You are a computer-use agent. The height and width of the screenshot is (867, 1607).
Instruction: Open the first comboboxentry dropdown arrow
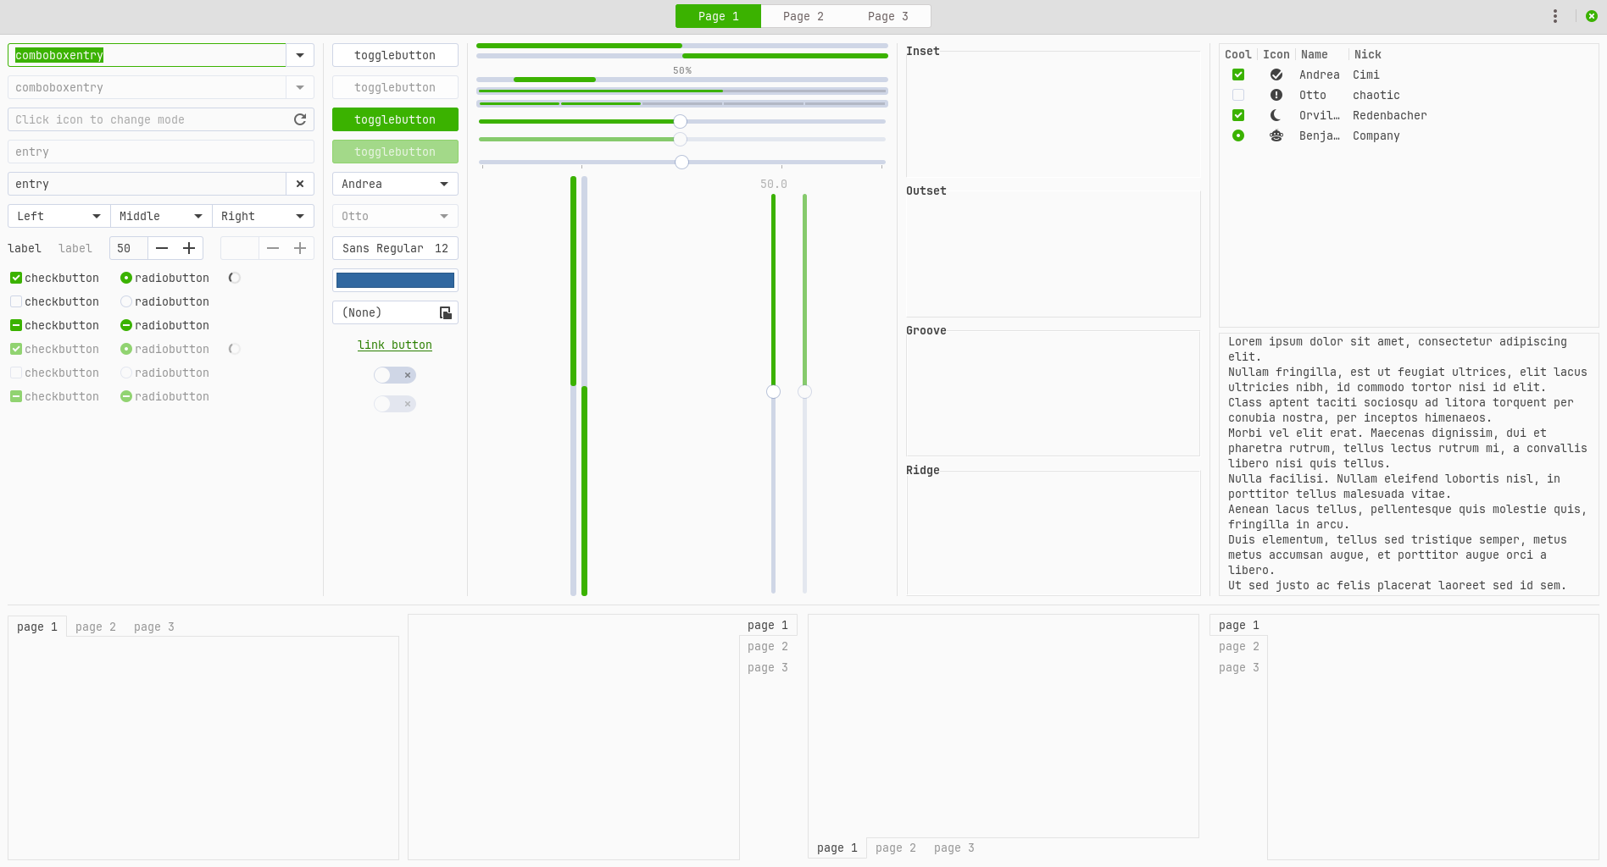[x=300, y=55]
